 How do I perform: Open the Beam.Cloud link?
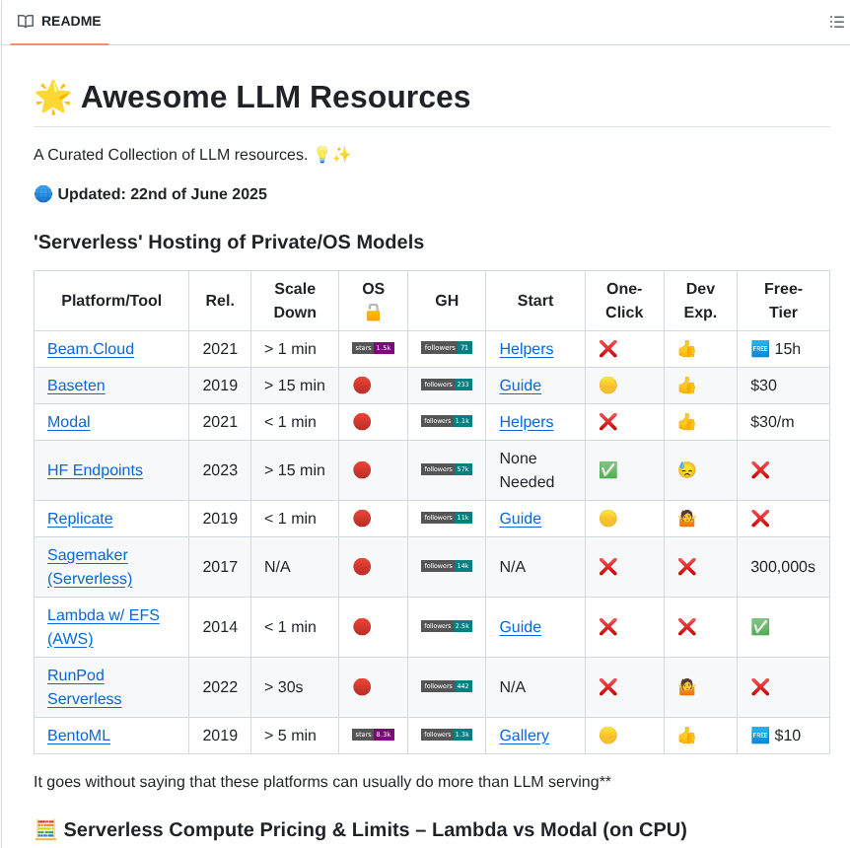(91, 348)
